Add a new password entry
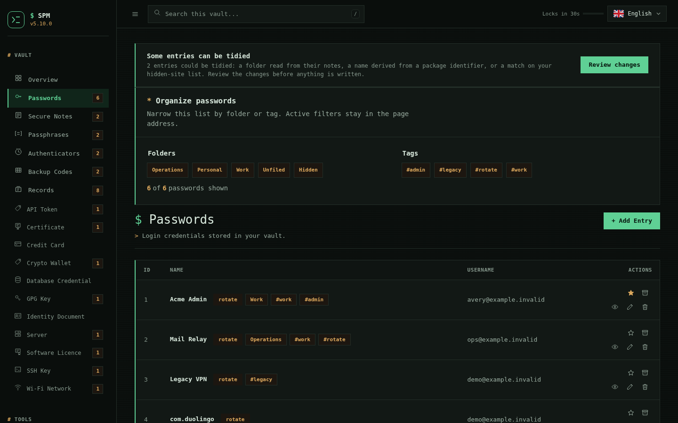The height and width of the screenshot is (423, 678). (632, 221)
